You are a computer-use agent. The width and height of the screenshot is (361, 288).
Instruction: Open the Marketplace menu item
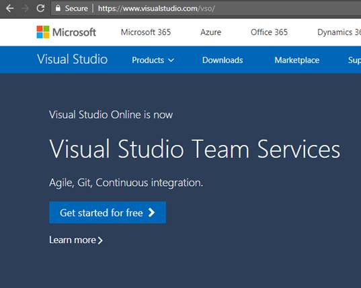point(296,60)
